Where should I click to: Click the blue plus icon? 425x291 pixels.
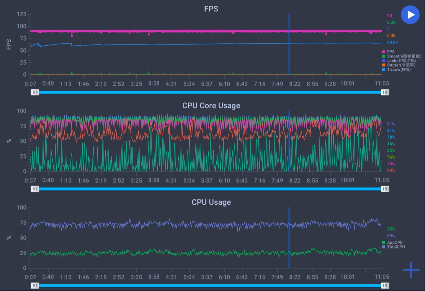(x=411, y=269)
